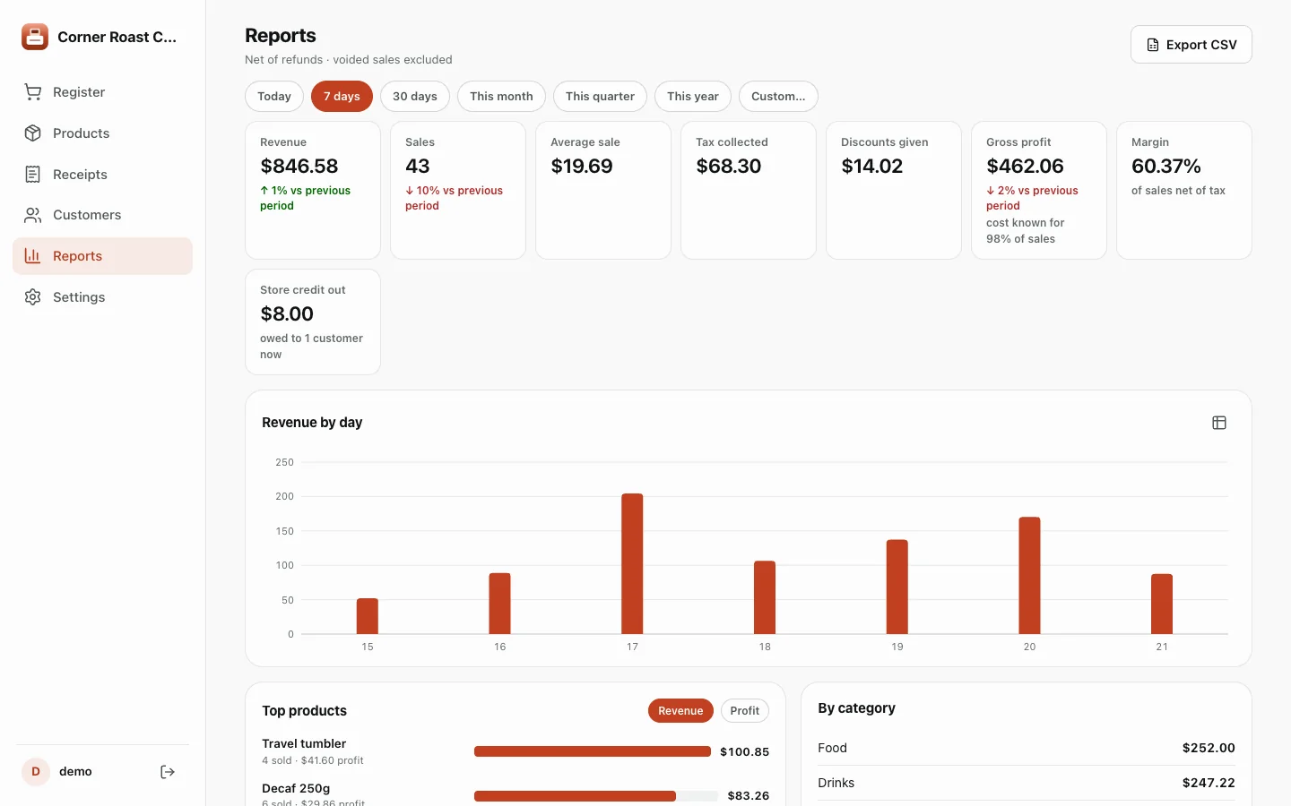This screenshot has height=806, width=1291.
Task: Click the Reports bar-chart icon
Action: [33, 256]
